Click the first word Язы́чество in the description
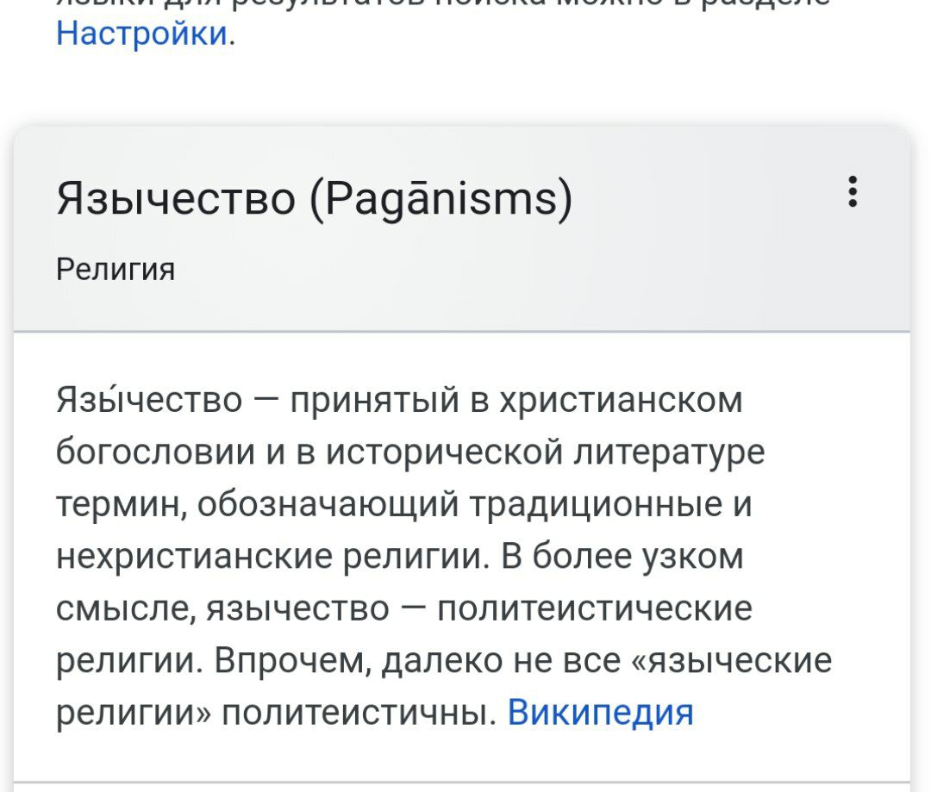The height and width of the screenshot is (792, 931). [148, 401]
